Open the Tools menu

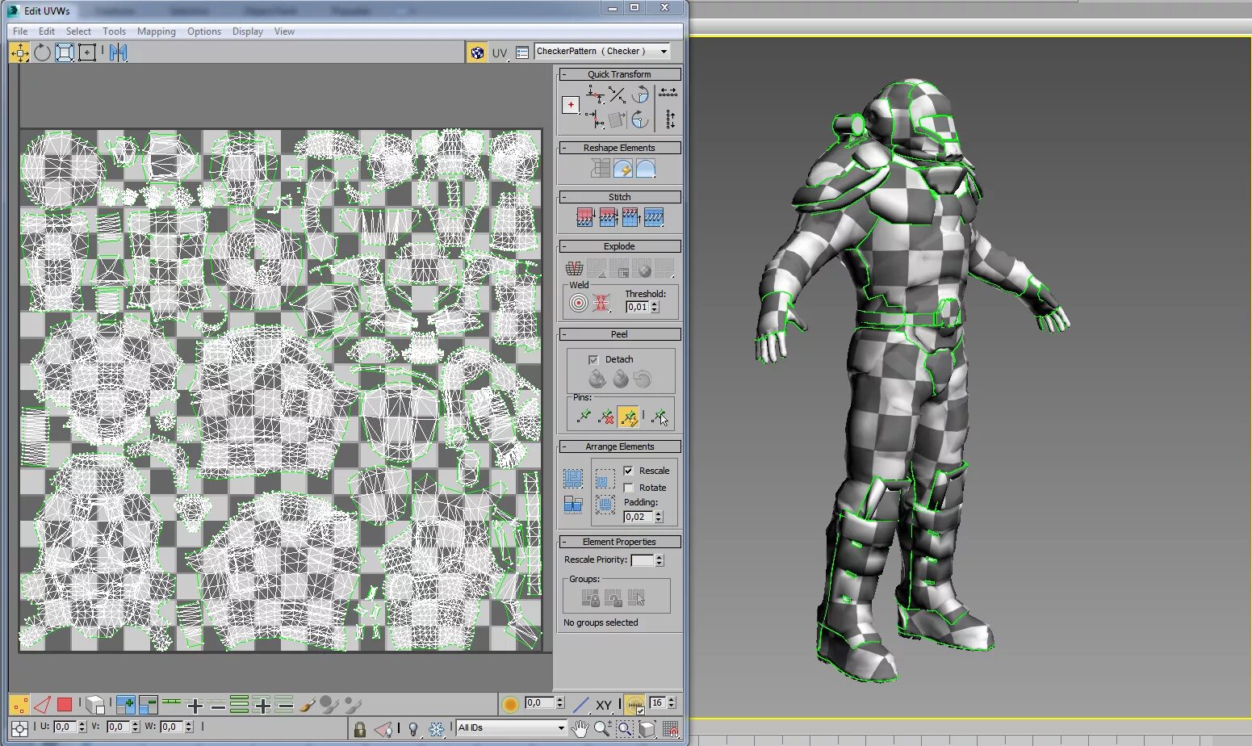114,31
